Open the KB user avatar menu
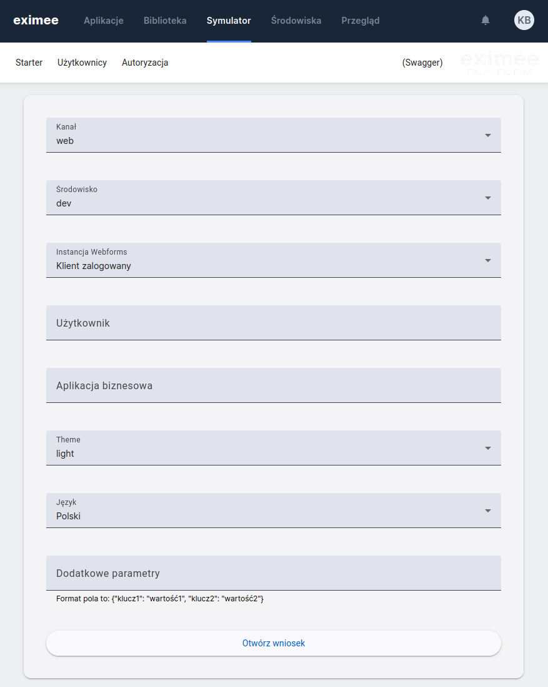This screenshot has height=687, width=548. pos(524,21)
